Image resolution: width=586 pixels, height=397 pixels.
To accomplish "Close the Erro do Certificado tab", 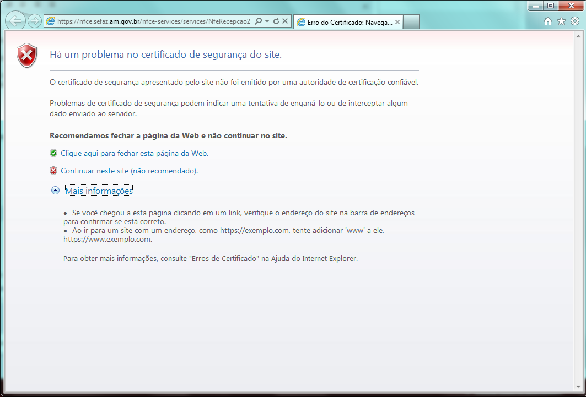I will tap(397, 23).
